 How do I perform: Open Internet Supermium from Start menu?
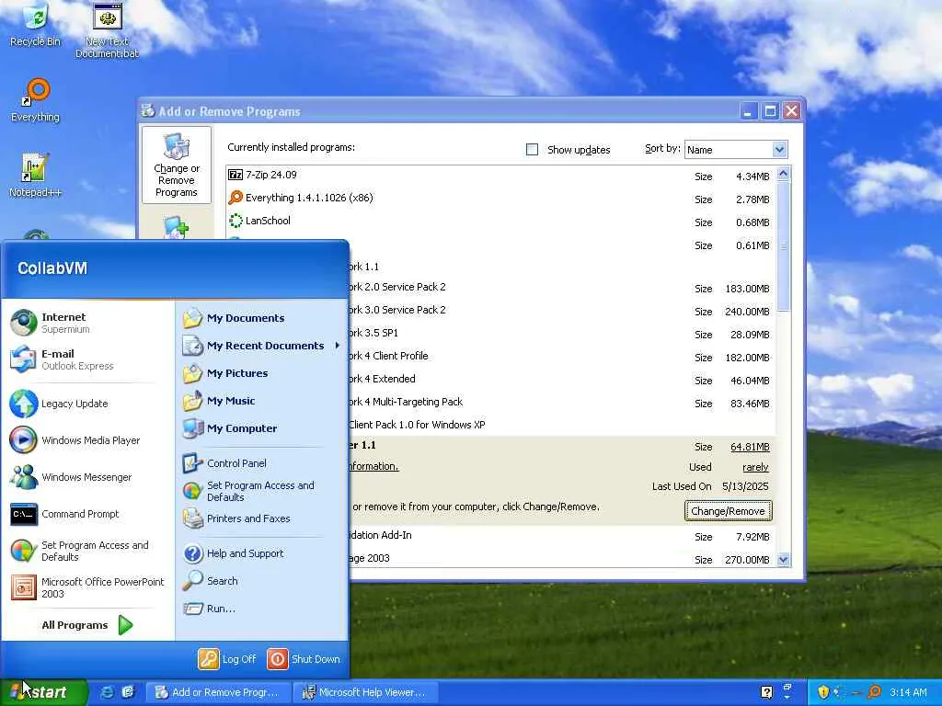pos(87,323)
